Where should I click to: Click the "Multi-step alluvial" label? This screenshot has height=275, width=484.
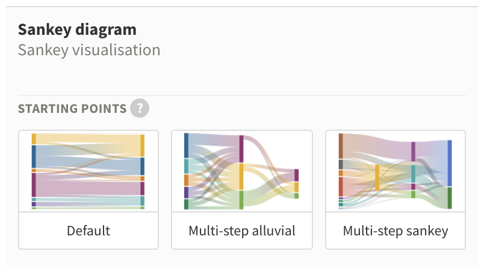click(241, 231)
